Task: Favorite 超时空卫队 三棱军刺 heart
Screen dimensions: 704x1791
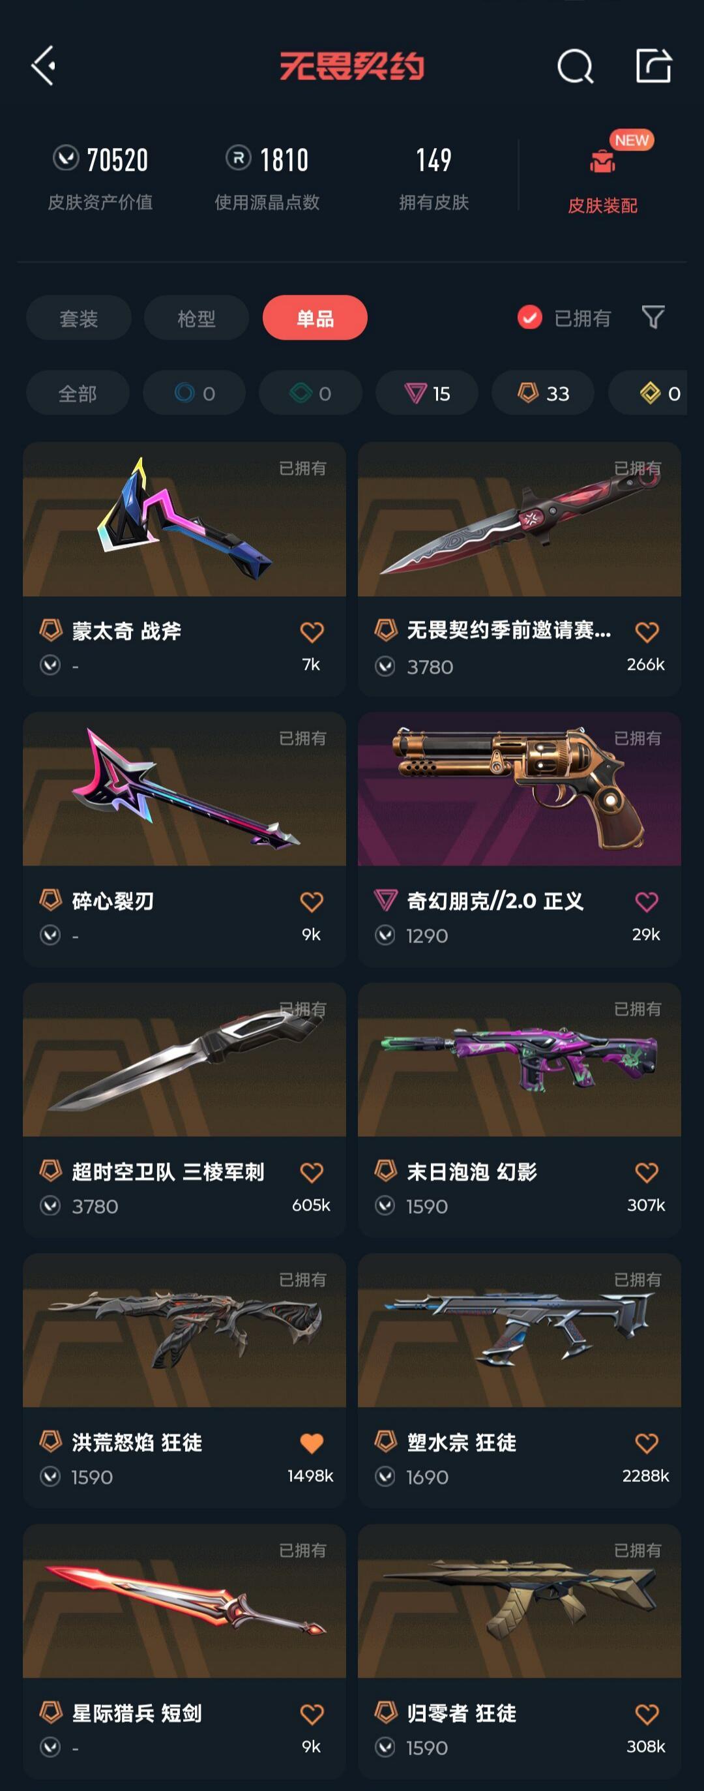Action: point(312,1173)
